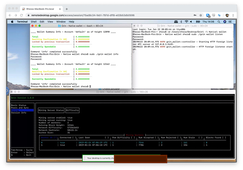The image size is (243, 170).
Task: Open Wi-Fi status in menu bar
Action: [186, 22]
